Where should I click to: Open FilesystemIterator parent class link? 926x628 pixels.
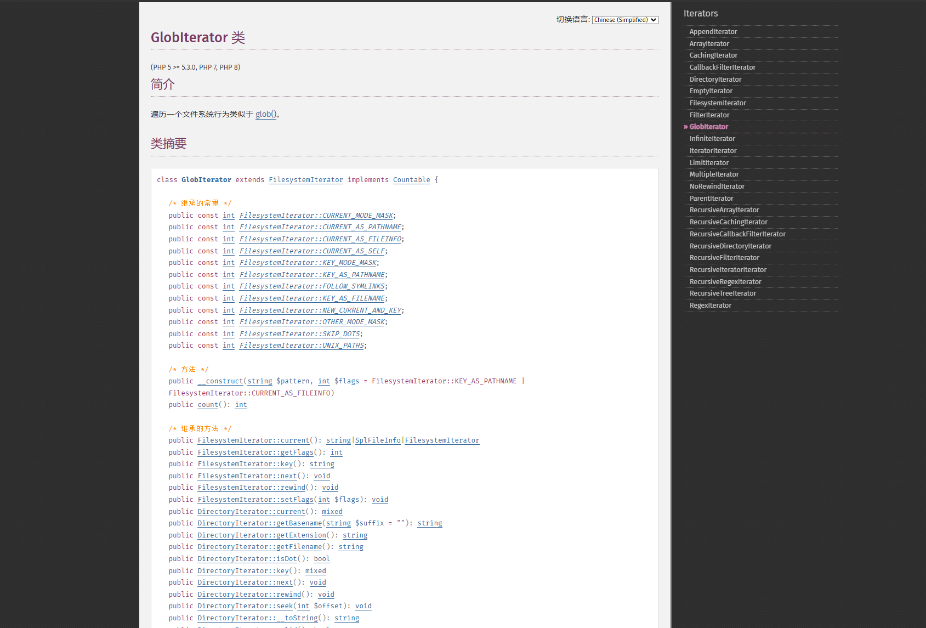305,180
